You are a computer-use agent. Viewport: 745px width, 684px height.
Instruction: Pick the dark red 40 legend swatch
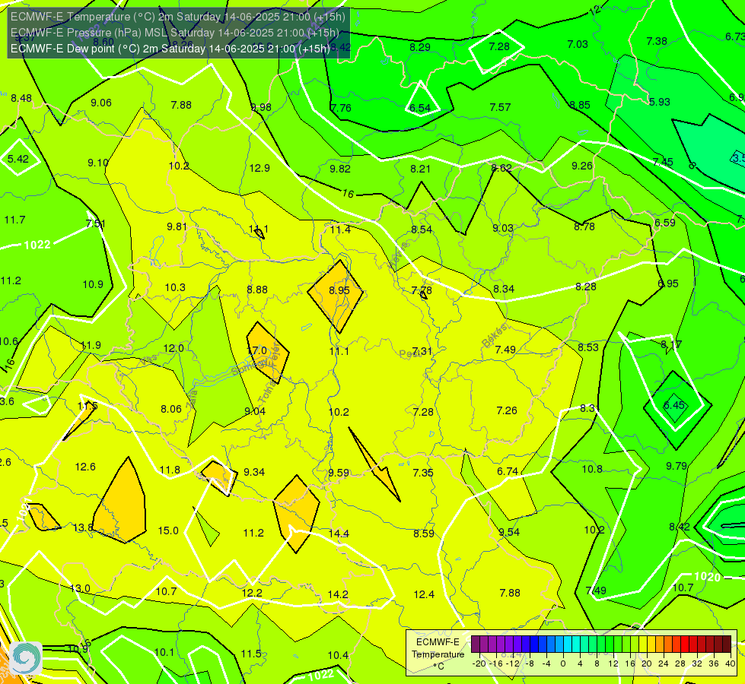727,644
